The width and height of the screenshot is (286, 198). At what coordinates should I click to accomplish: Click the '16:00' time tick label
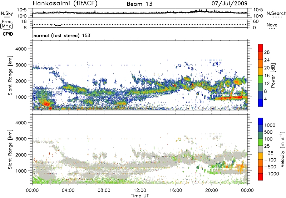click(x=176, y=190)
